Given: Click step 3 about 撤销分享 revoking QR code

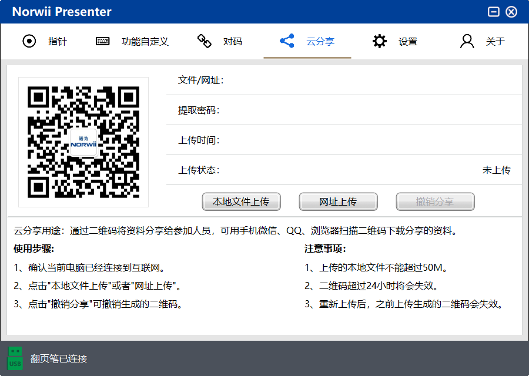Looking at the screenshot, I should pos(99,304).
